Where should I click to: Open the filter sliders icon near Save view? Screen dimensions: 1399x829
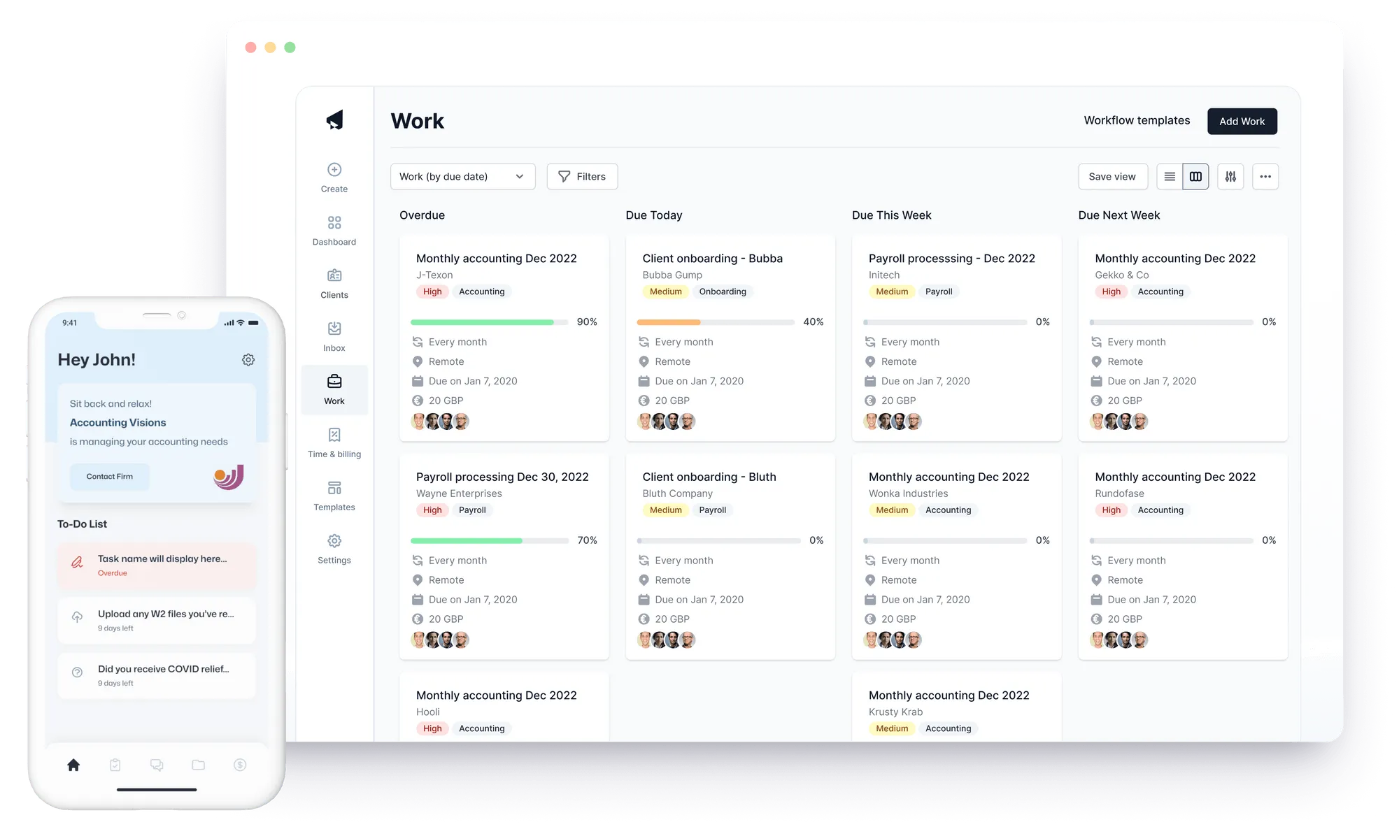click(x=1230, y=176)
